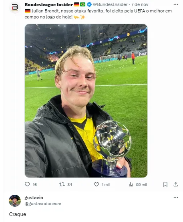The width and height of the screenshot is (183, 222).
Task: Click the blue verified badge
Action: pyautogui.click(x=89, y=4)
